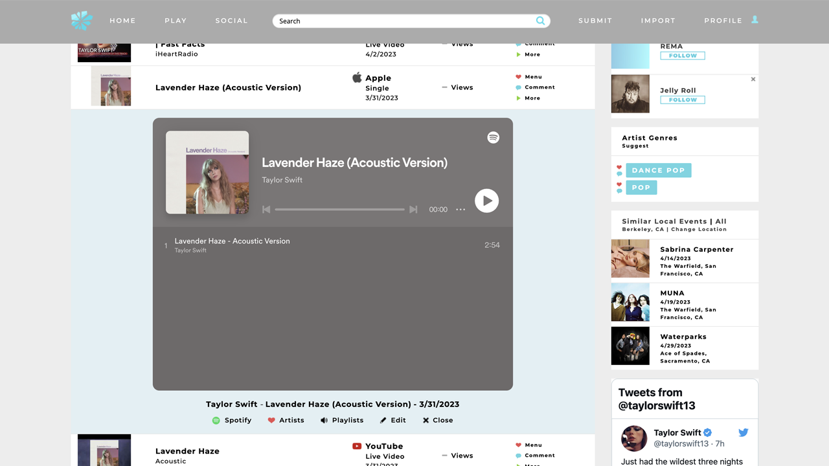Select the POP genre tag
Screen dimensions: 829x466
pos(641,188)
